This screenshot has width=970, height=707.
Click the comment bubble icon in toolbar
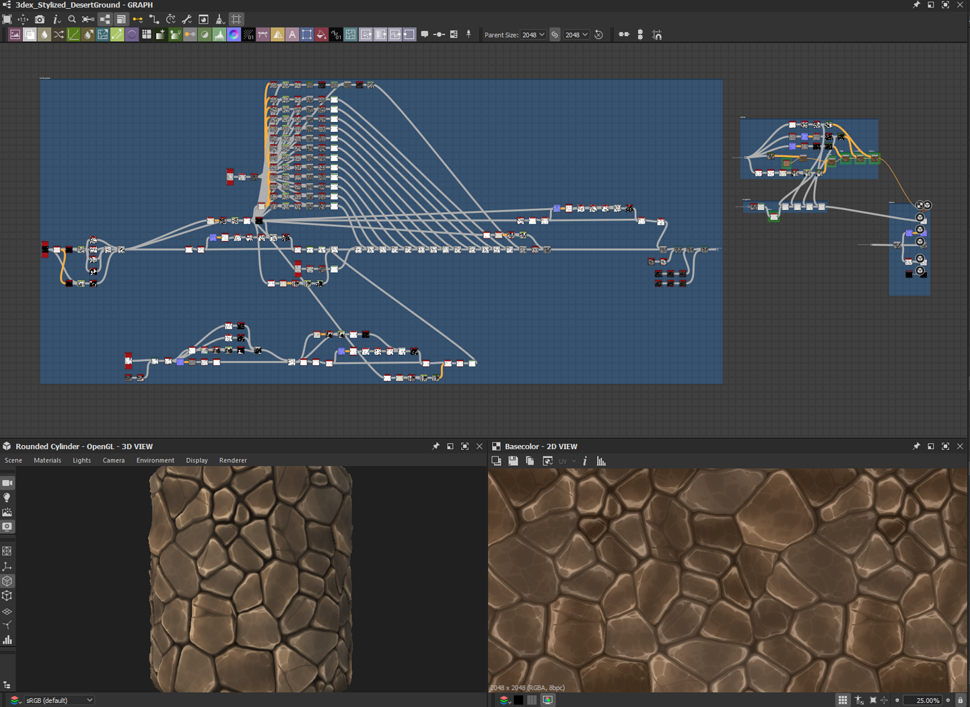pos(425,34)
